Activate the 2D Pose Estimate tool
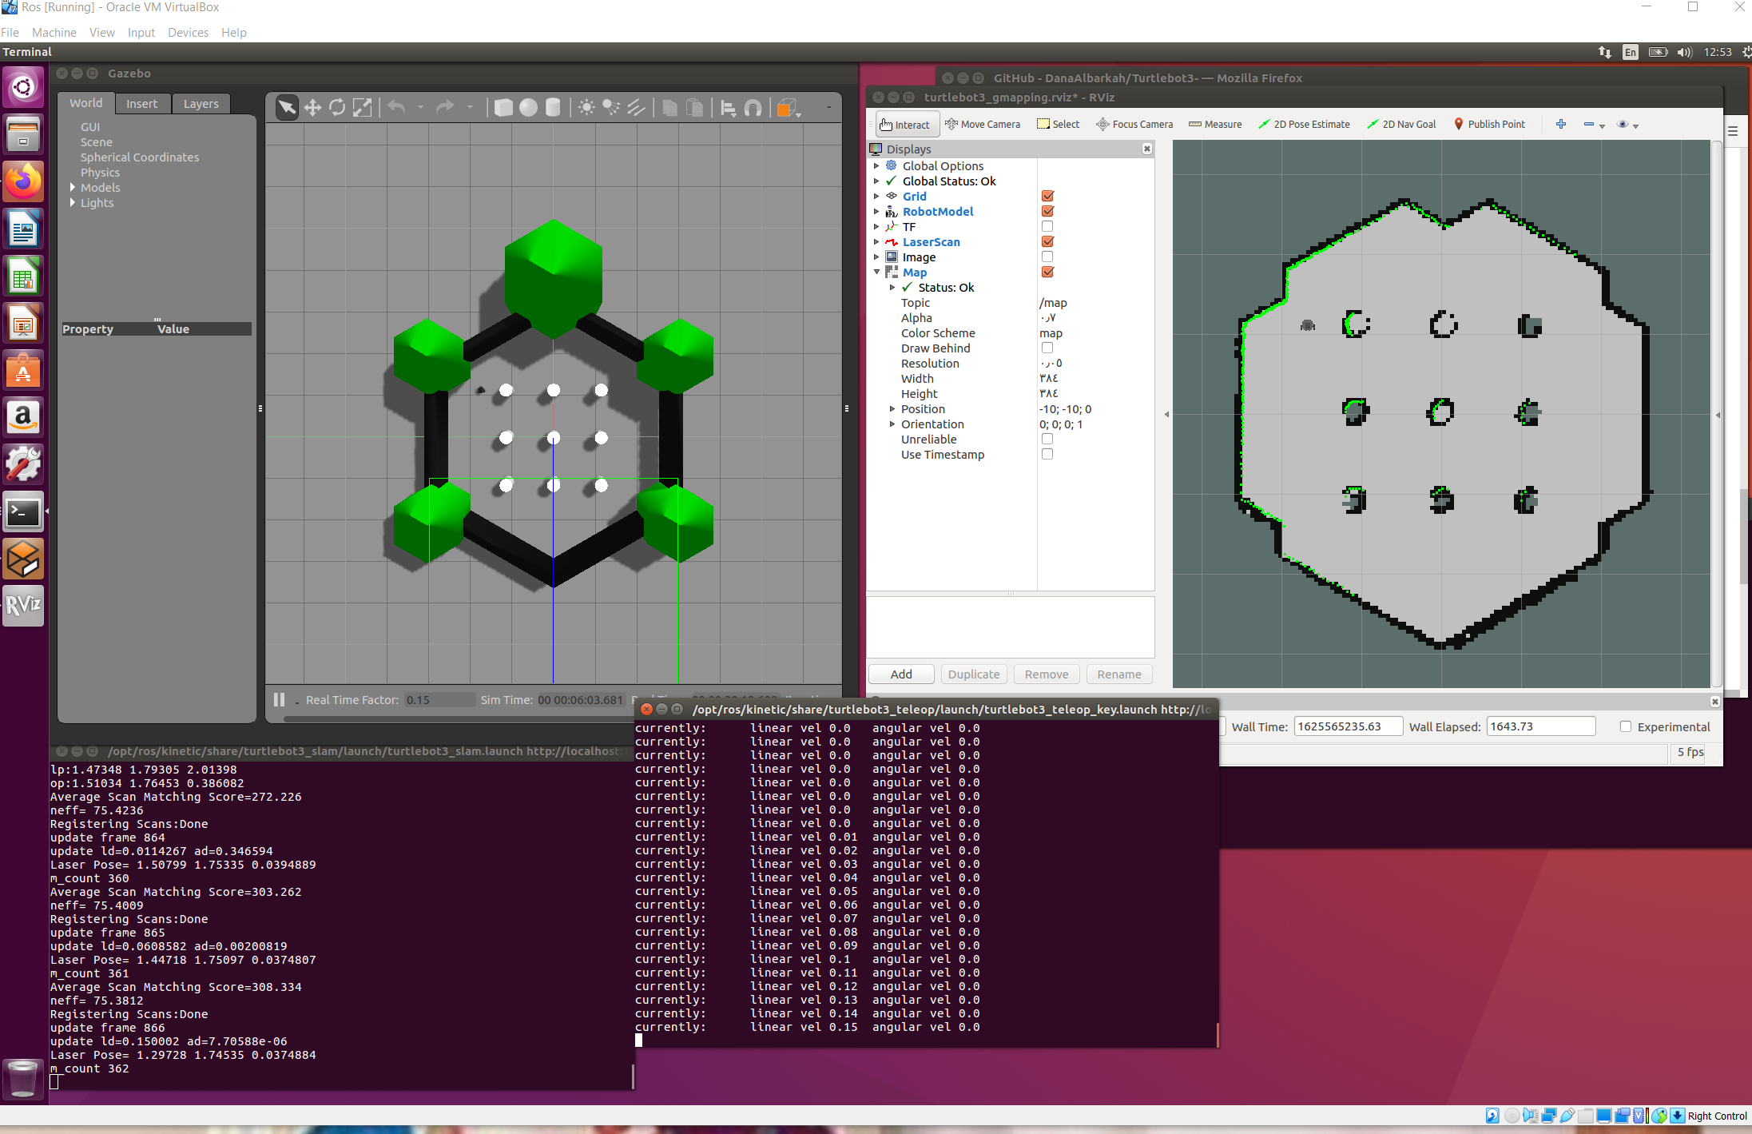 (1304, 124)
